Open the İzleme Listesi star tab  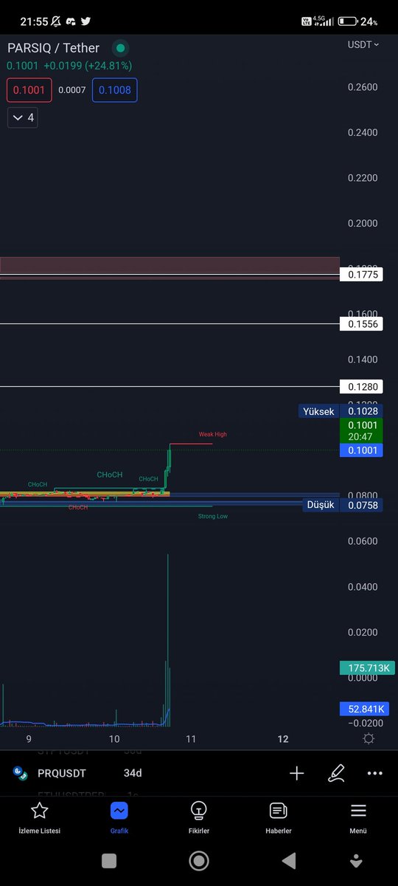click(x=40, y=818)
